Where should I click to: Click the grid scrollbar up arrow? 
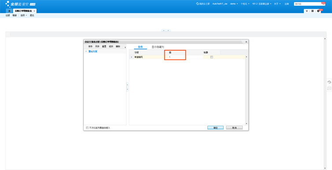(x=246, y=57)
